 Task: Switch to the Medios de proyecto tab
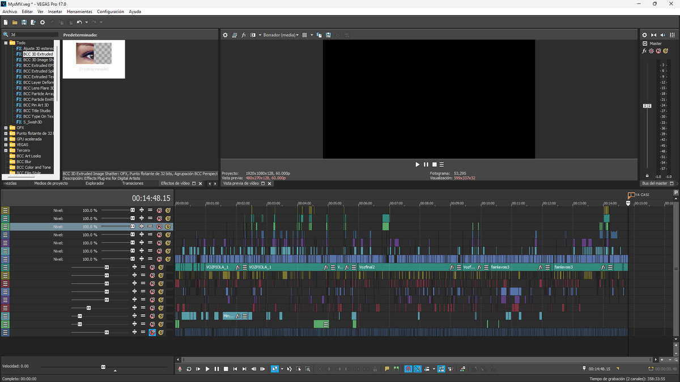pos(51,183)
